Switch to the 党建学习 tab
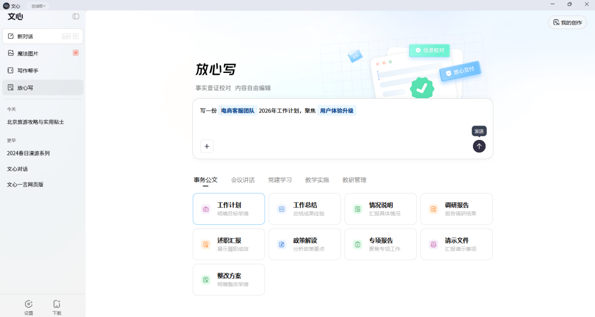Image resolution: width=595 pixels, height=317 pixels. tap(280, 180)
